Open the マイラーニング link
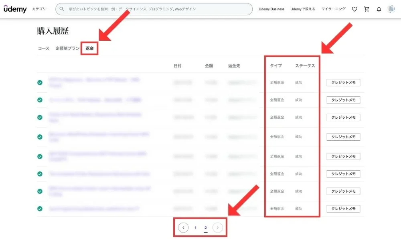This screenshot has width=401, height=239. tap(333, 9)
